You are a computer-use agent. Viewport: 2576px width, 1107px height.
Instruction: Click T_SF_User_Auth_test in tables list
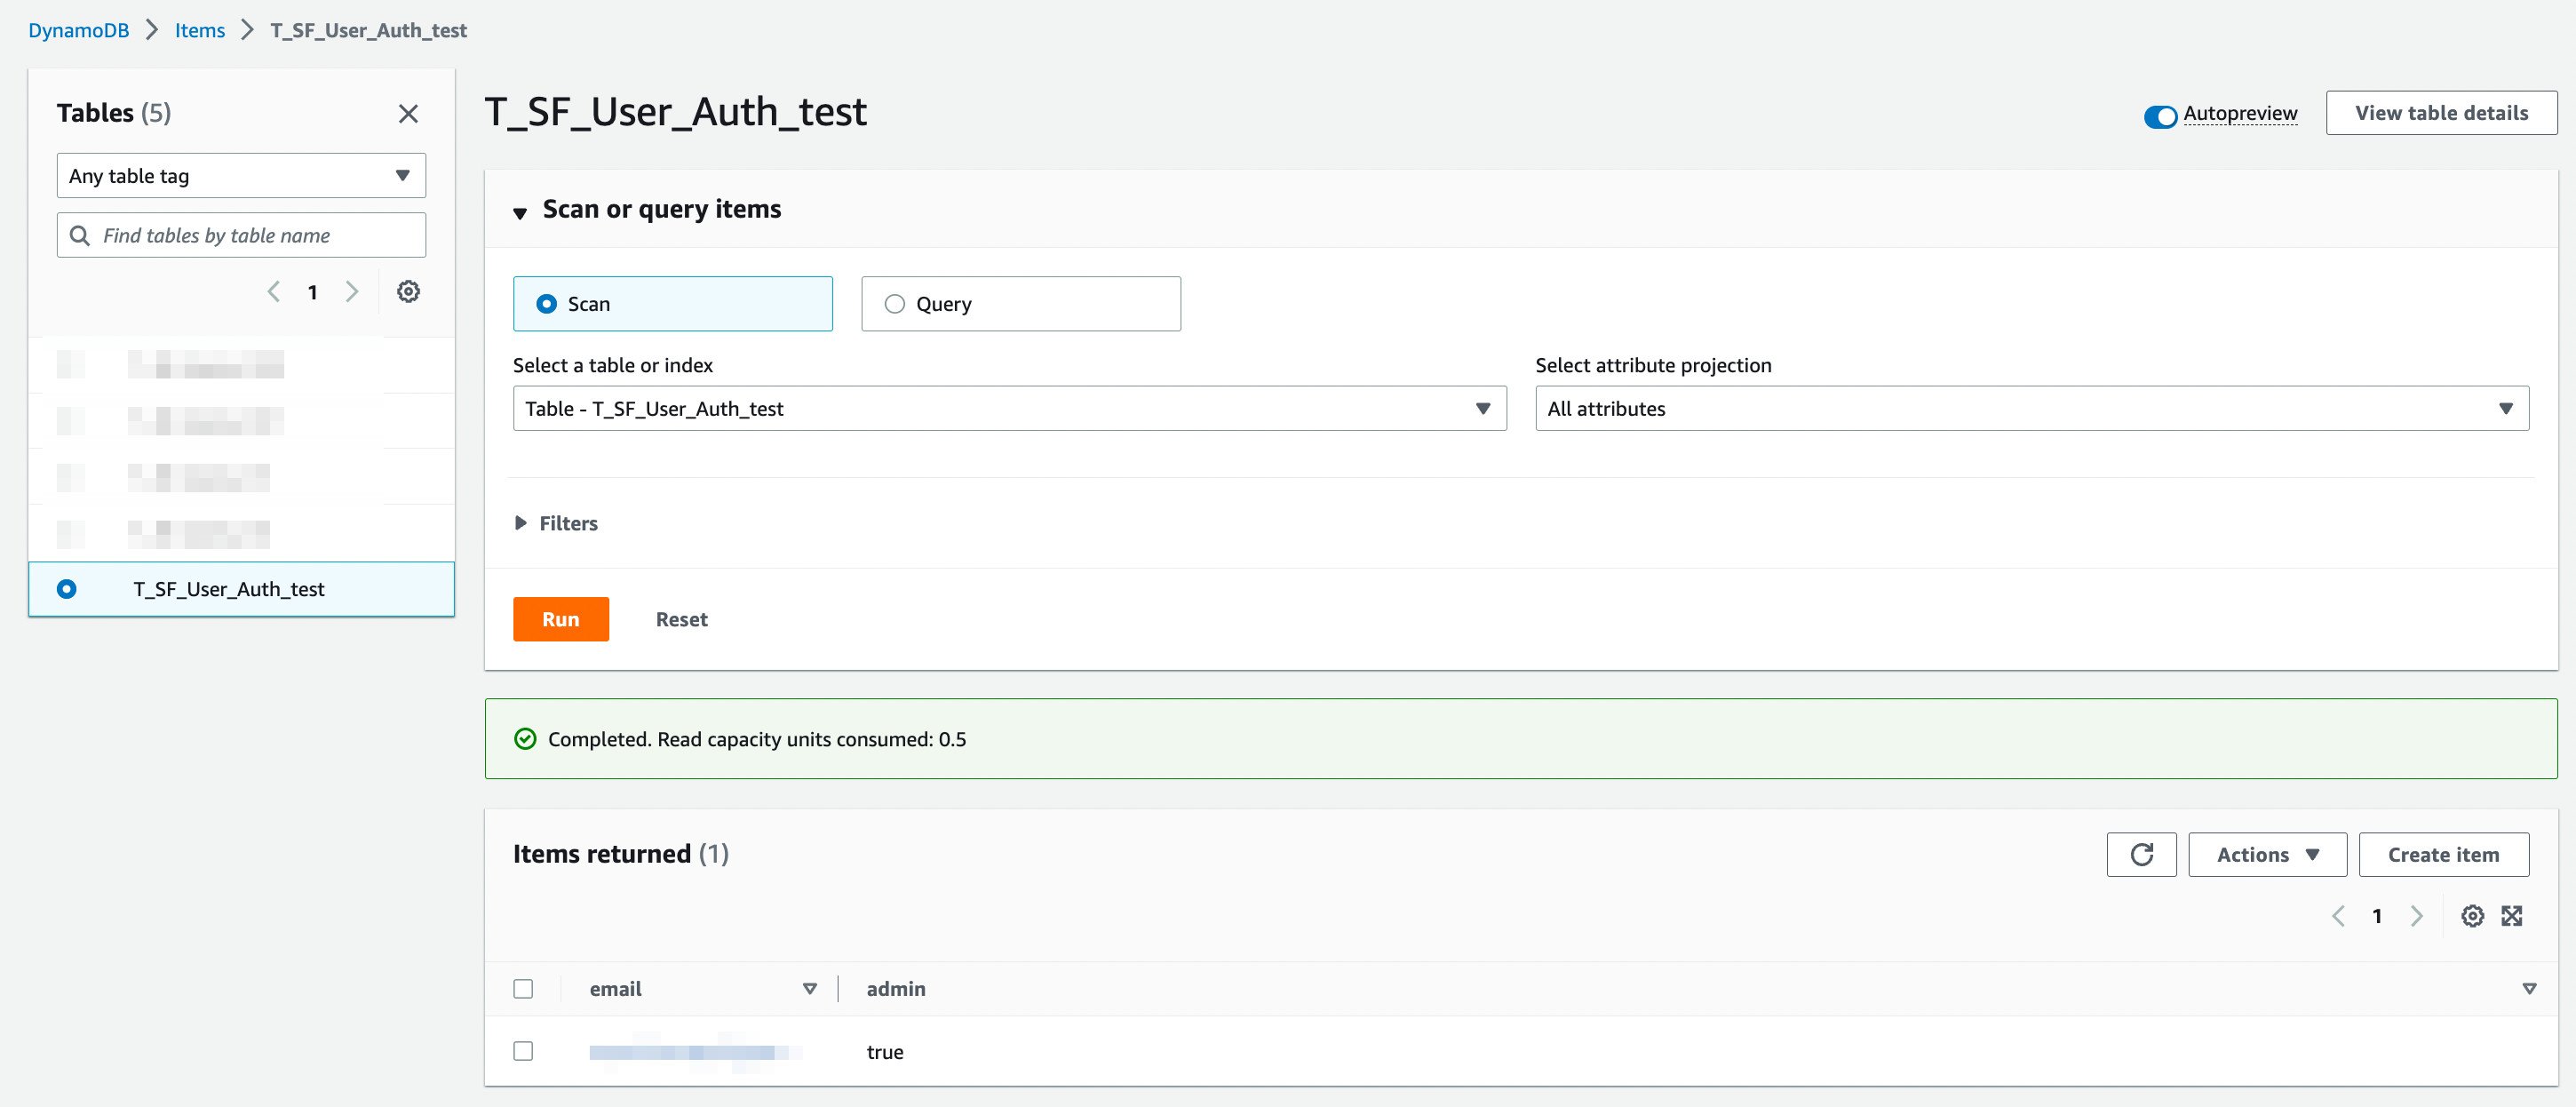click(229, 589)
